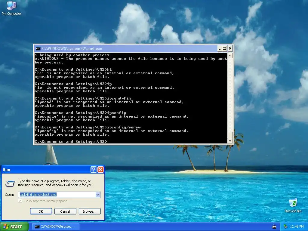Click the last empty command prompt line
The height and width of the screenshot is (231, 308).
[71, 142]
